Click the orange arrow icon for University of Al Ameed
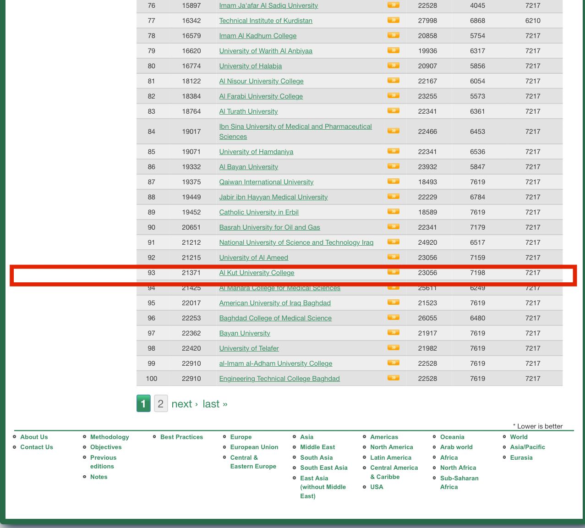The height and width of the screenshot is (528, 585). coord(393,257)
